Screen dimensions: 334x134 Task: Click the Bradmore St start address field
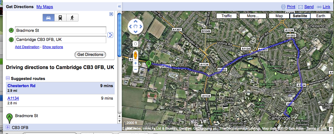pos(61,31)
